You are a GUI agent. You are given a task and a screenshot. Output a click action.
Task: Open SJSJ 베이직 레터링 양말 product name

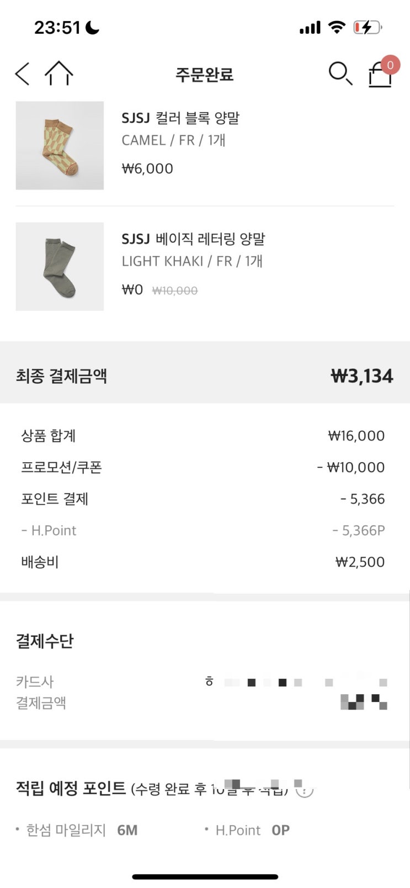pyautogui.click(x=193, y=239)
